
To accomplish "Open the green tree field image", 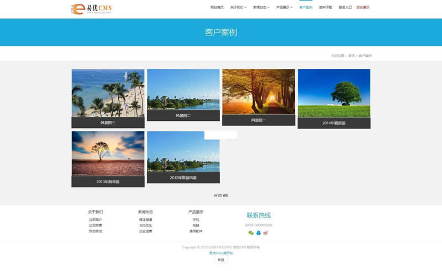I will coord(334,93).
